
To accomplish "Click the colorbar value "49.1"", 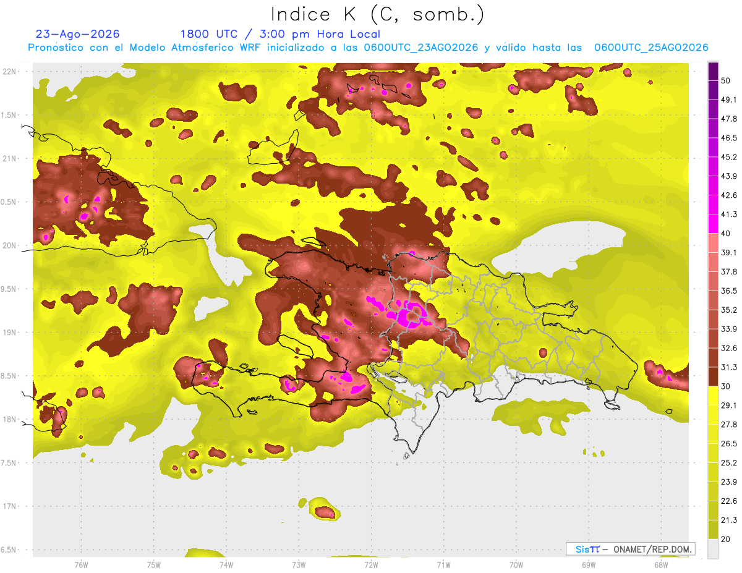I will pyautogui.click(x=729, y=100).
